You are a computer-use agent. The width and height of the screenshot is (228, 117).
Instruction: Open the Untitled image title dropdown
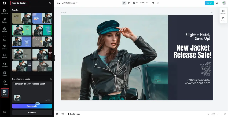(x=70, y=3)
